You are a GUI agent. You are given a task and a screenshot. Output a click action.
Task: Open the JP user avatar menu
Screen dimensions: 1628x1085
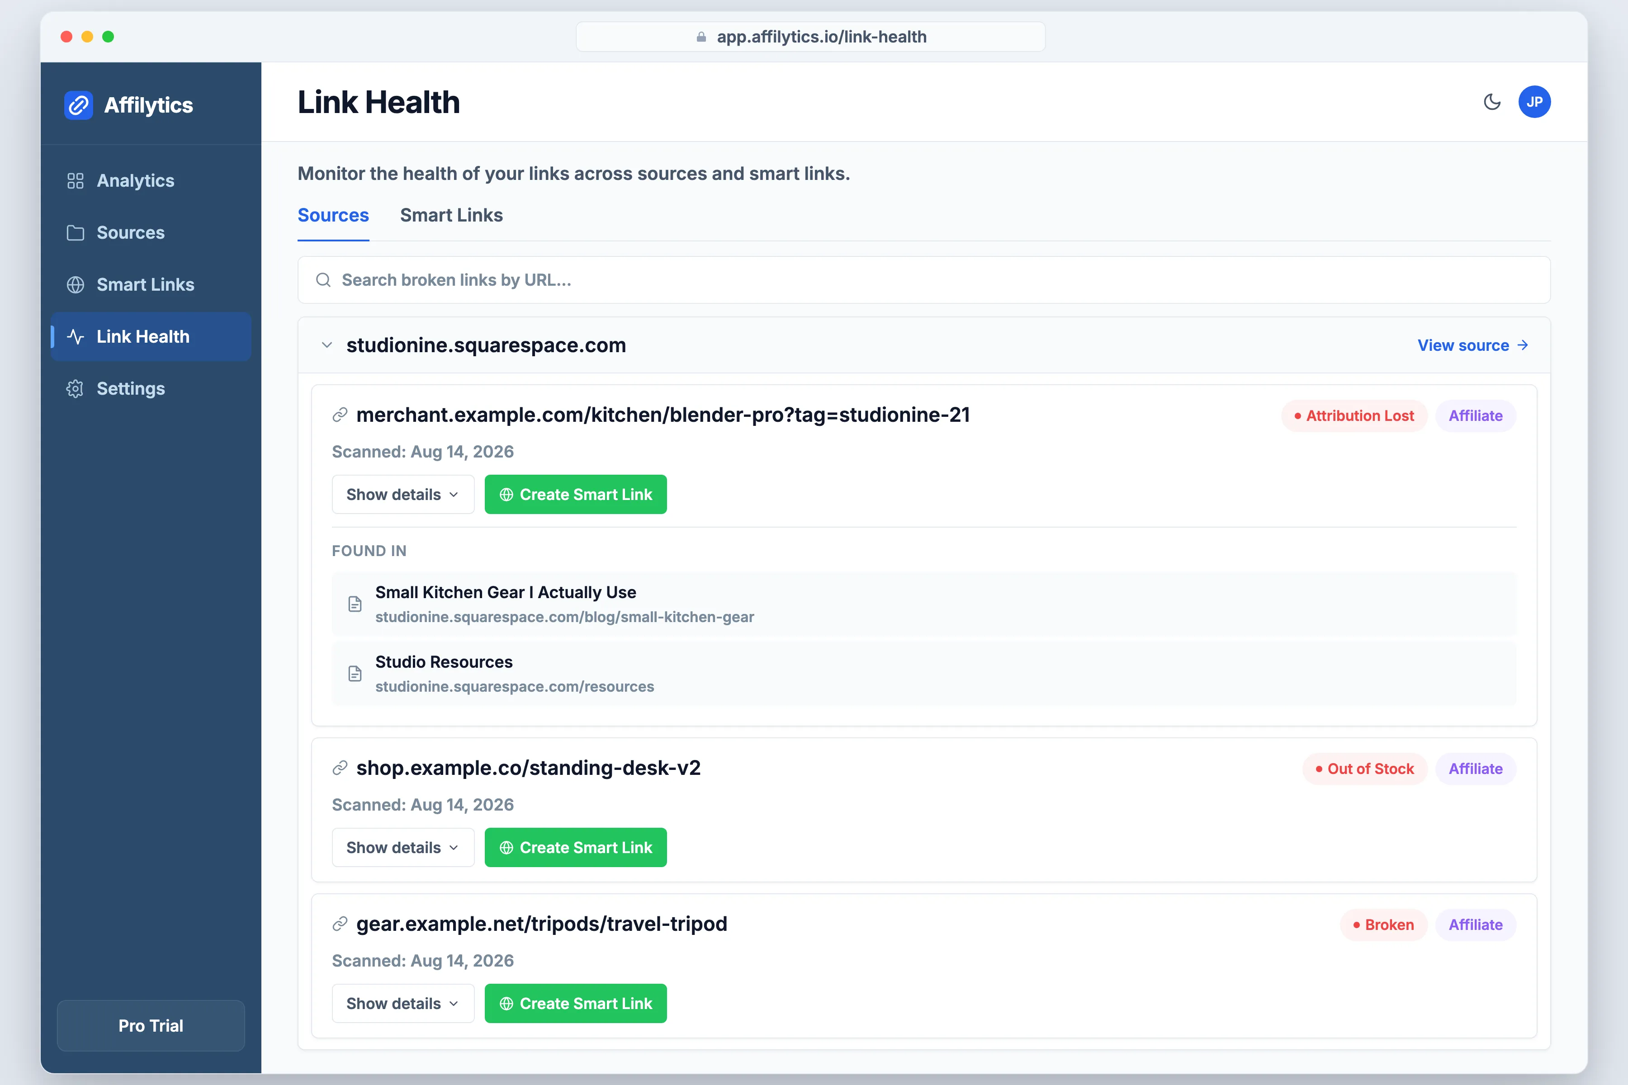click(1534, 102)
